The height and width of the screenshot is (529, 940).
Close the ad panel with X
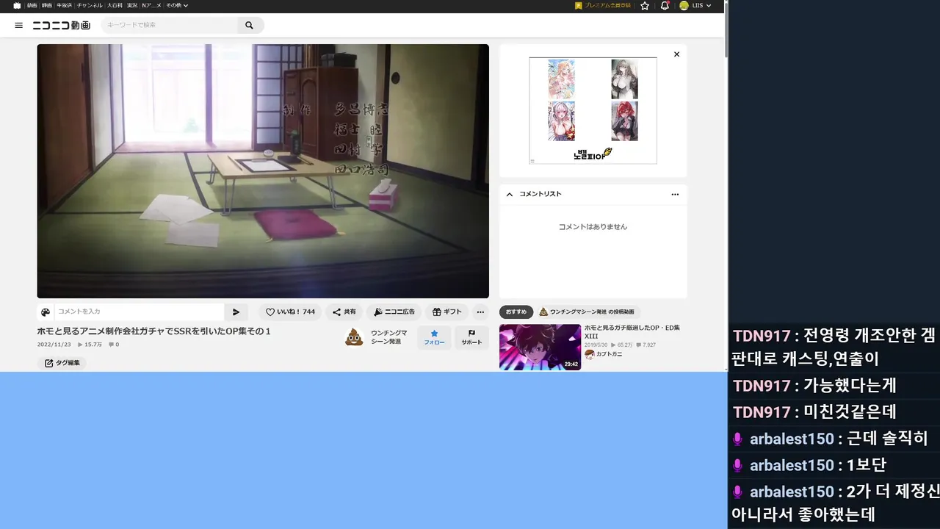(676, 54)
